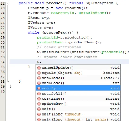Click the getClass() method icon
The width and height of the screenshot is (129, 121).
39,78
